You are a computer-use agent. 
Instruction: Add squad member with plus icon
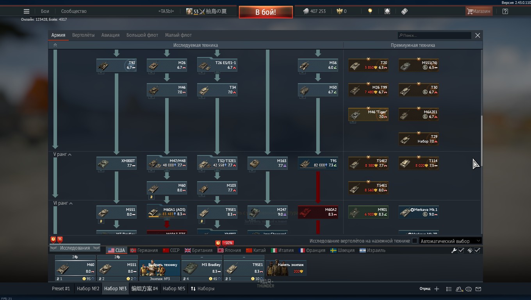(x=437, y=289)
